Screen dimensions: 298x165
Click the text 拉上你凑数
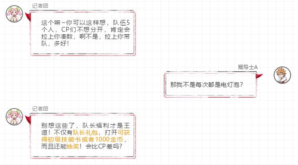tap(57, 36)
